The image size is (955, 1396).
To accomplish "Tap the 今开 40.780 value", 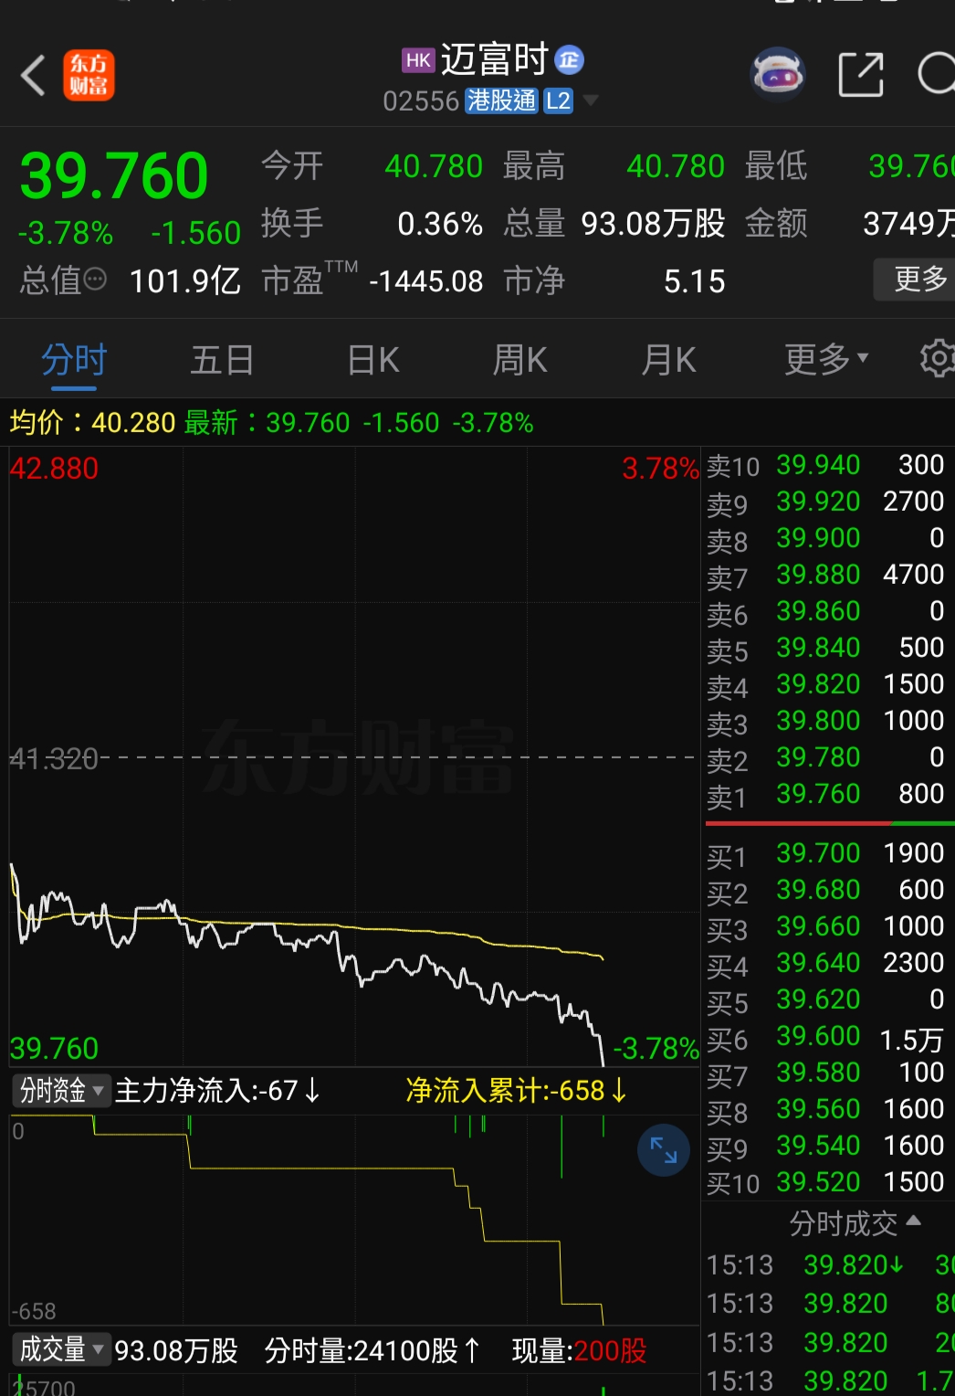I will pyautogui.click(x=434, y=166).
